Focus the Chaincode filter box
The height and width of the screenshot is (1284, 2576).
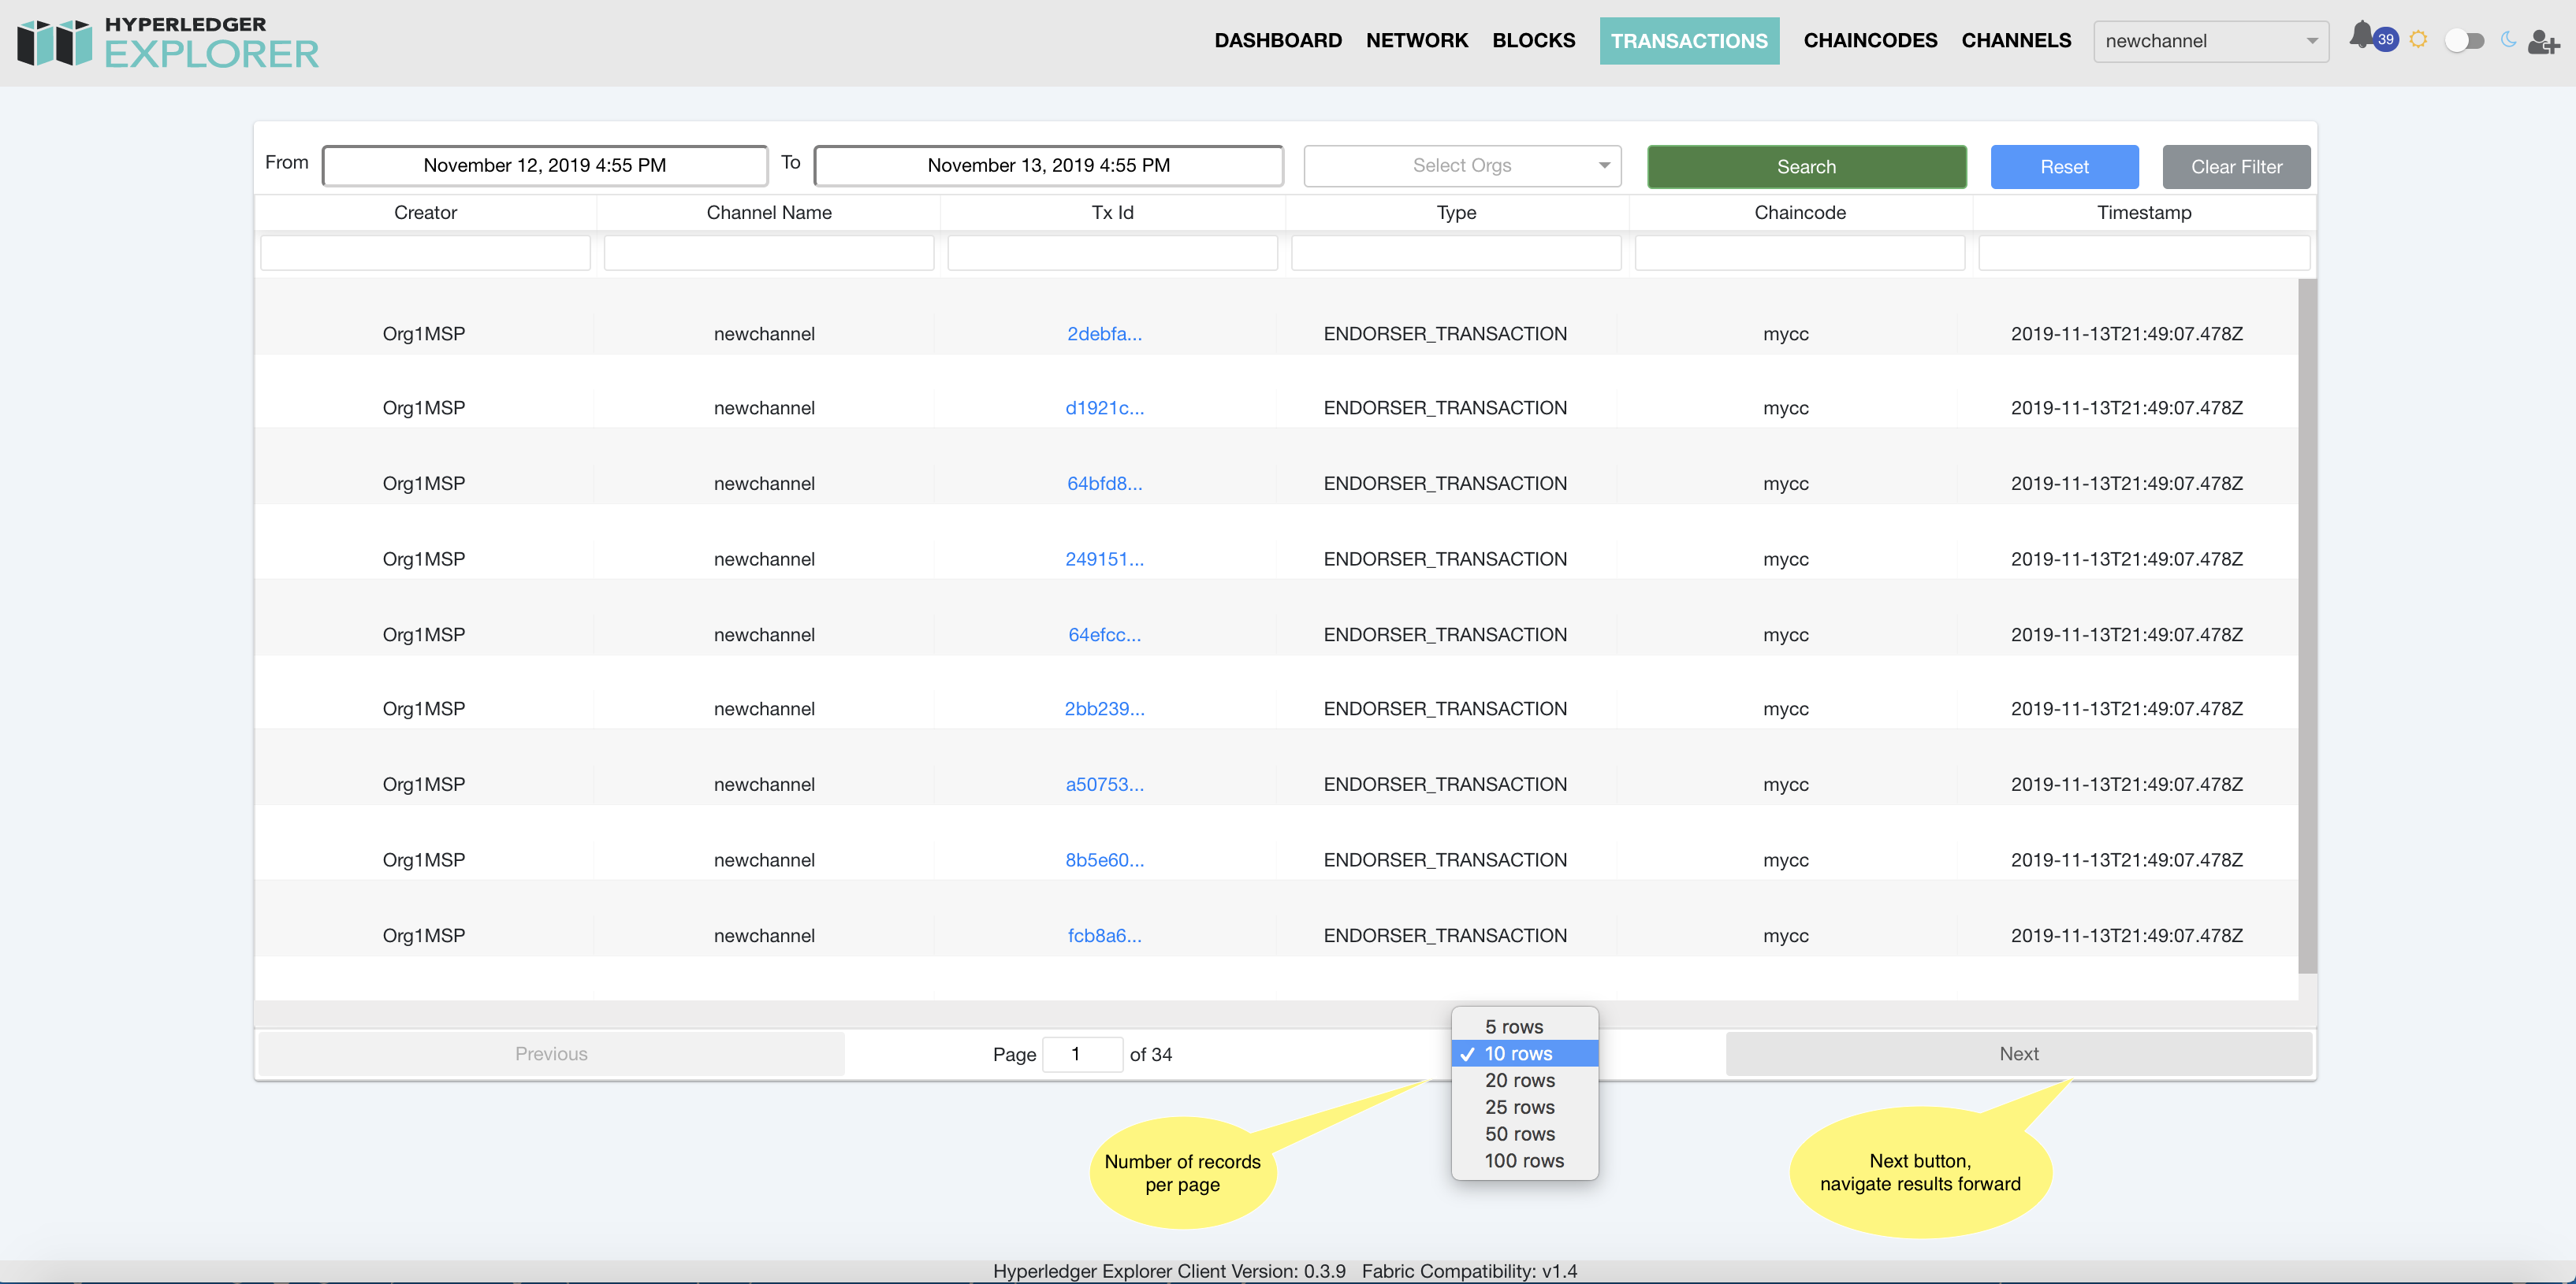tap(1800, 253)
